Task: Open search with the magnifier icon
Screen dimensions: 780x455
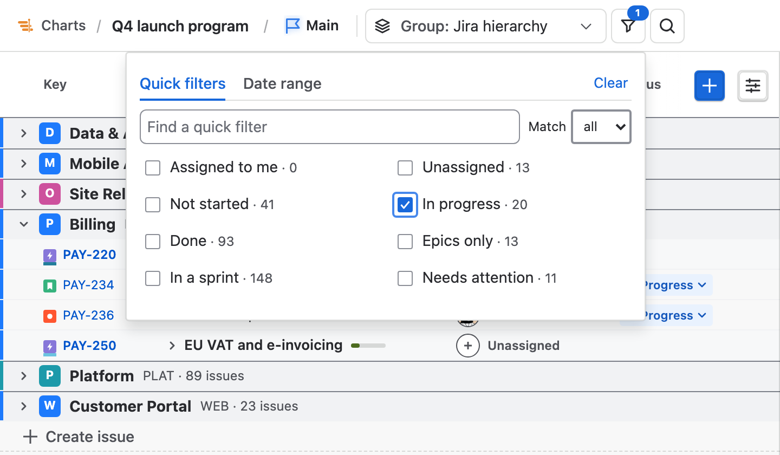Action: [x=667, y=26]
